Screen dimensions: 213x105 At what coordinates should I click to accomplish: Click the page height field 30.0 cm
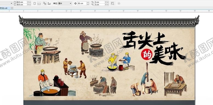(21, 5)
